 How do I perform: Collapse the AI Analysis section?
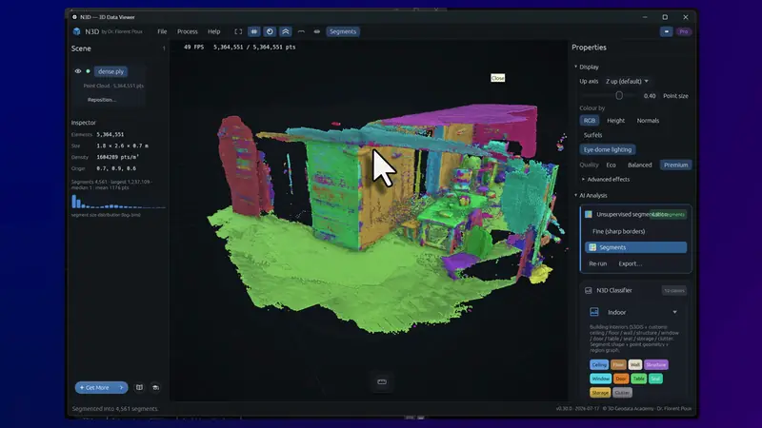[x=591, y=196]
